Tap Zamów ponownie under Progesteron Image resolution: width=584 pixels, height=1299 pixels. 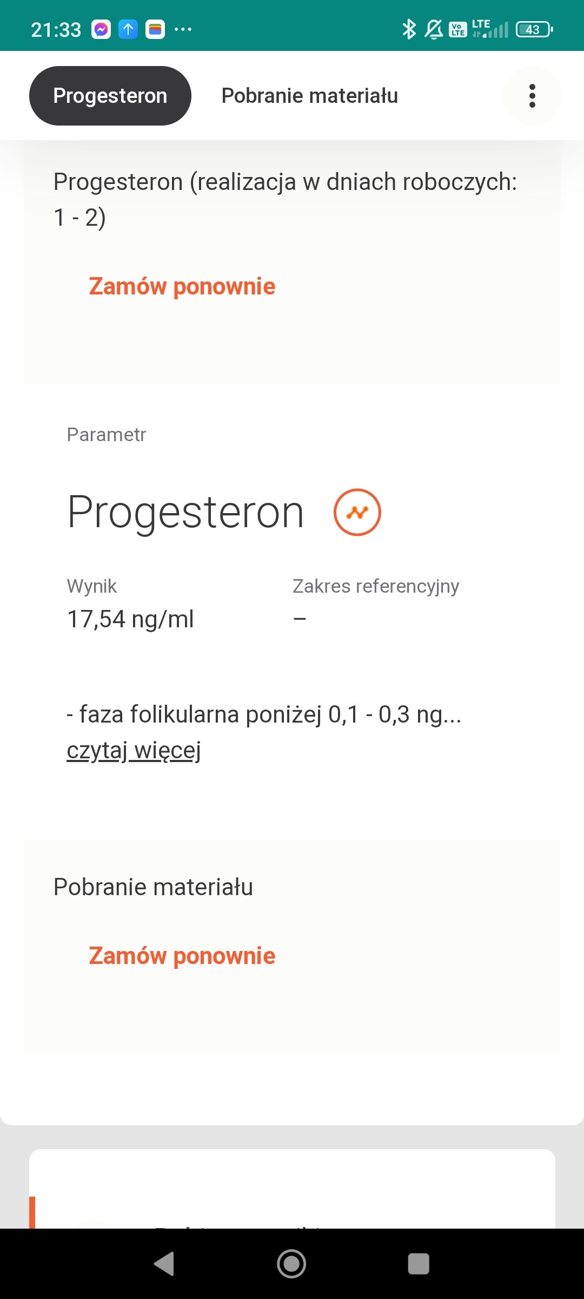pyautogui.click(x=182, y=286)
